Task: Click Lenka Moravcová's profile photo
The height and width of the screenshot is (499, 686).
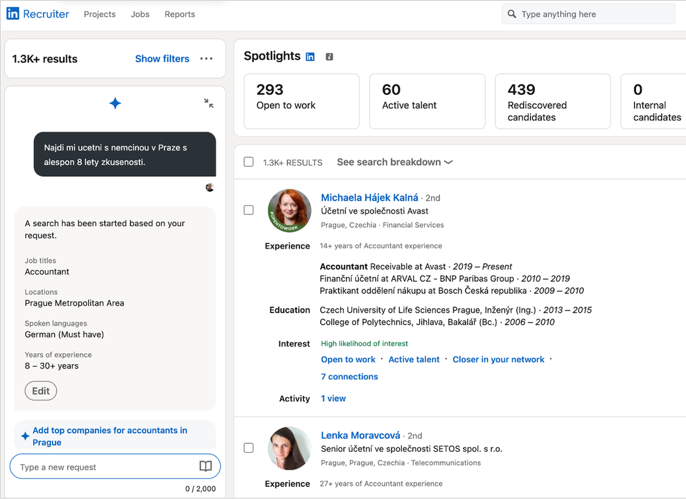Action: click(289, 448)
